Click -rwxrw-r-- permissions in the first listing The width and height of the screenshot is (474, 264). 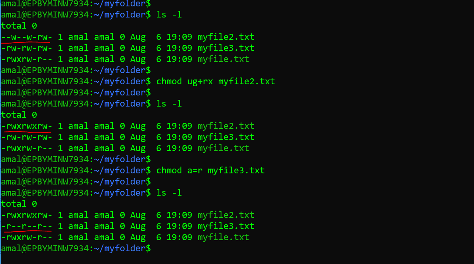pos(27,59)
